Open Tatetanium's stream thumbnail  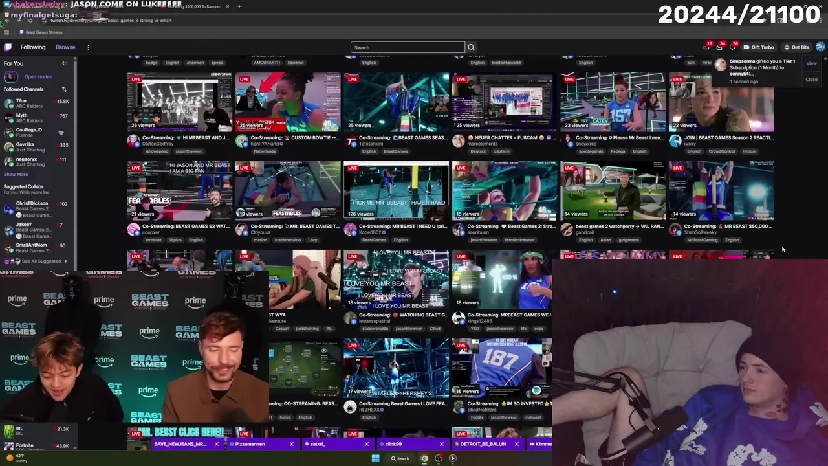tap(396, 102)
